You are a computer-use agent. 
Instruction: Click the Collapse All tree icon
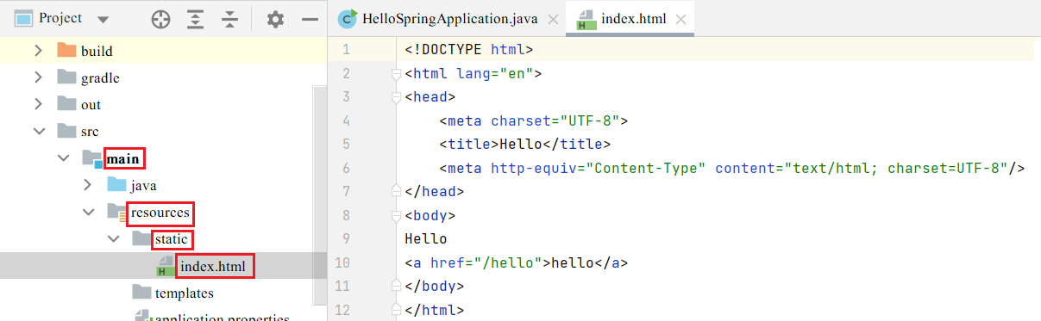(x=229, y=19)
